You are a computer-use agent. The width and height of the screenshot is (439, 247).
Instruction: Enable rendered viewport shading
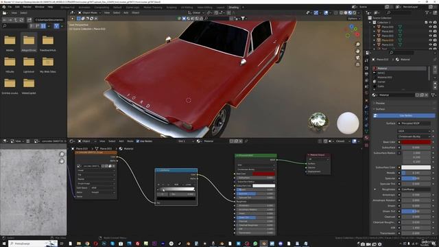[x=354, y=12]
